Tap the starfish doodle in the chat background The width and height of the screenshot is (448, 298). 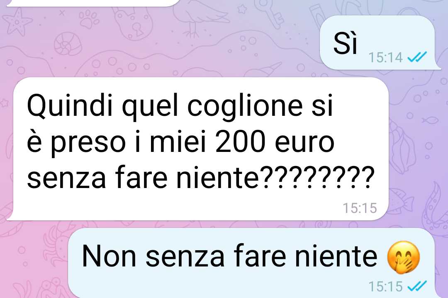[17, 22]
